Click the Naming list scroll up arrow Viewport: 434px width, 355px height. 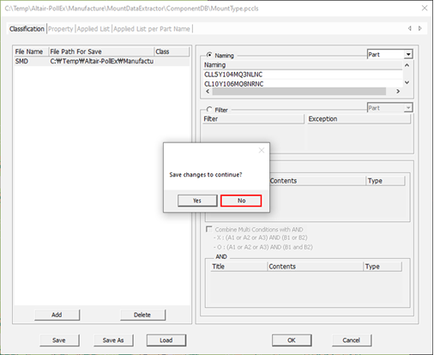tap(407, 65)
